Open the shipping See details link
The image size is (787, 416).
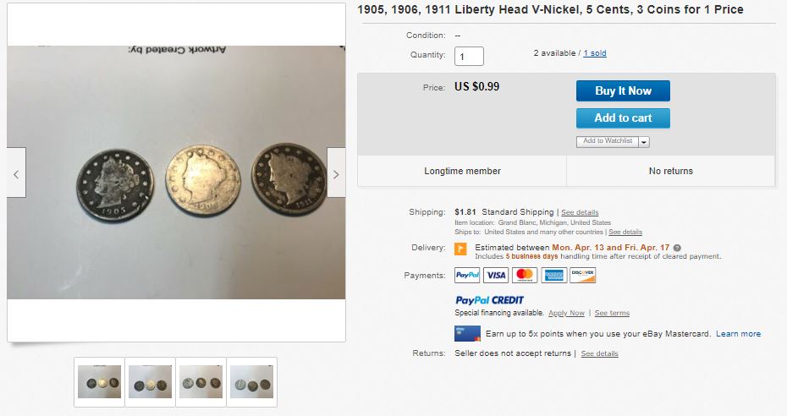(580, 212)
